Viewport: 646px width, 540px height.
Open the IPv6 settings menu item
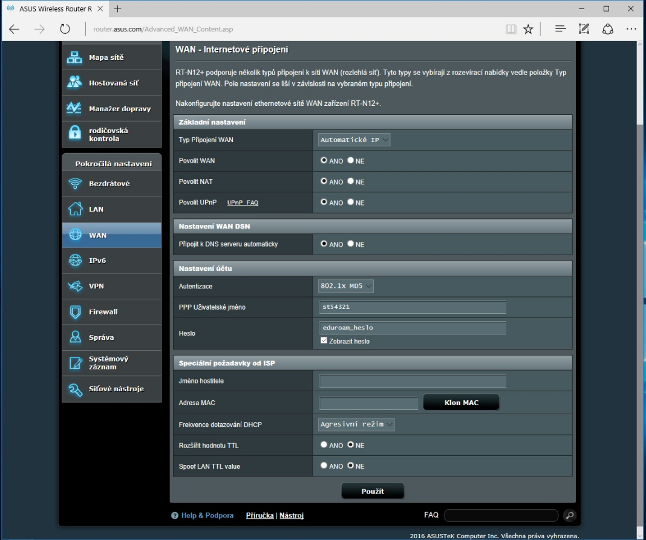tap(112, 261)
